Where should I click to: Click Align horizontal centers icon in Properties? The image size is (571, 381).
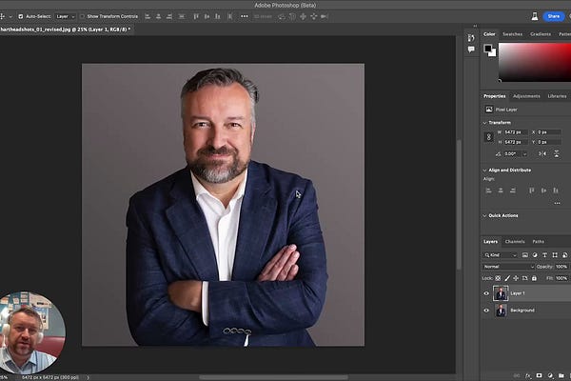point(501,190)
